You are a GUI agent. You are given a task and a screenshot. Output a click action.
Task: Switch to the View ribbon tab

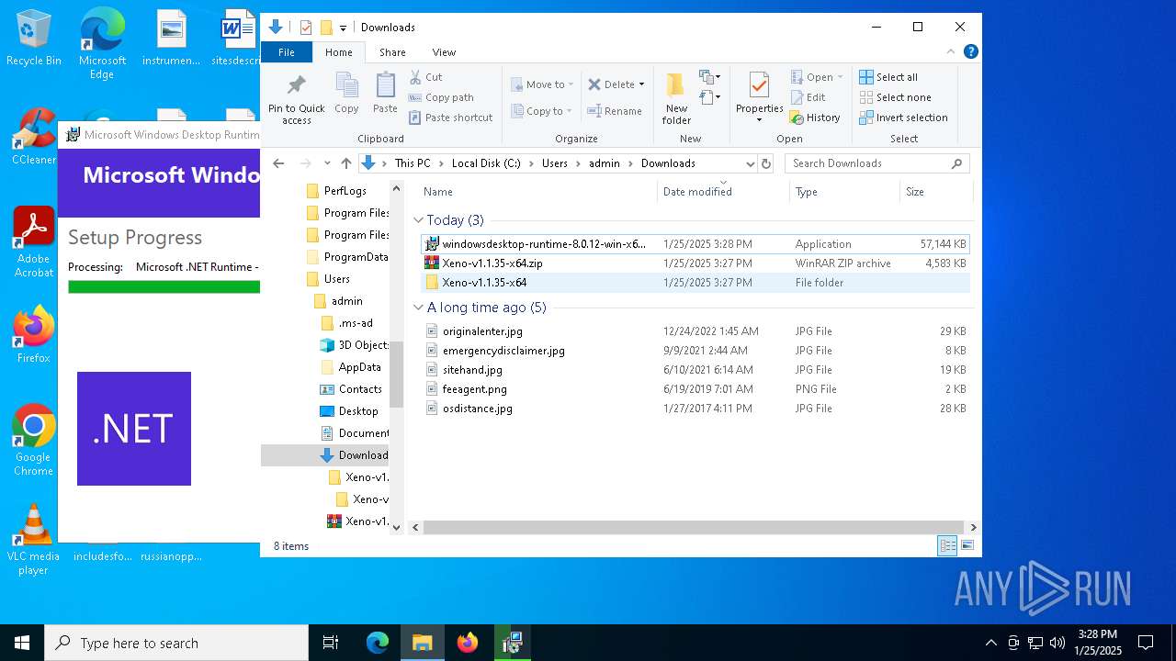[x=444, y=52]
